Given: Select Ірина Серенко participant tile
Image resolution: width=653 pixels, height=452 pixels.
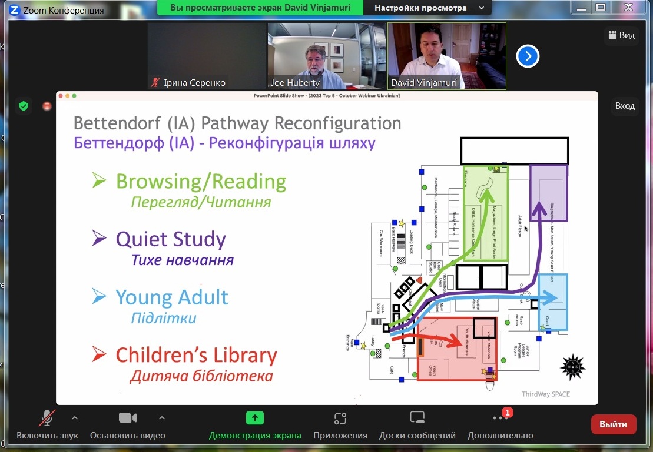Looking at the screenshot, I should (206, 56).
